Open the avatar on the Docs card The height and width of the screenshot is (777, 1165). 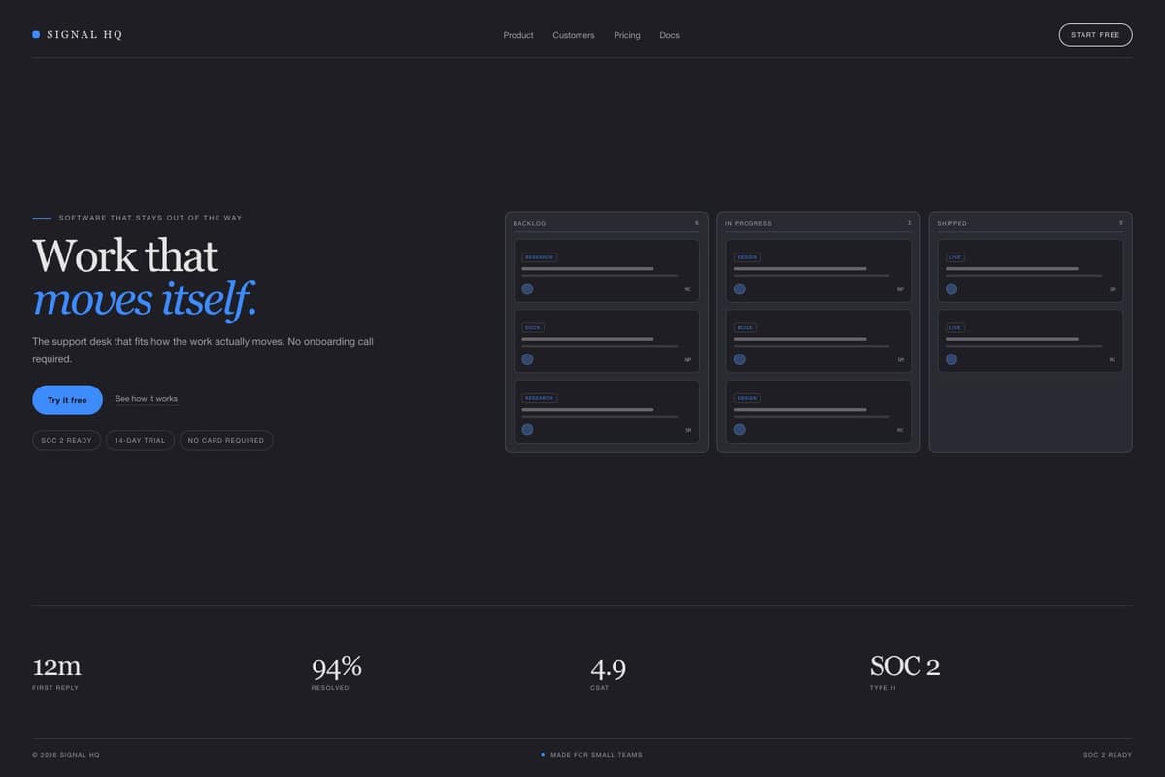click(527, 359)
